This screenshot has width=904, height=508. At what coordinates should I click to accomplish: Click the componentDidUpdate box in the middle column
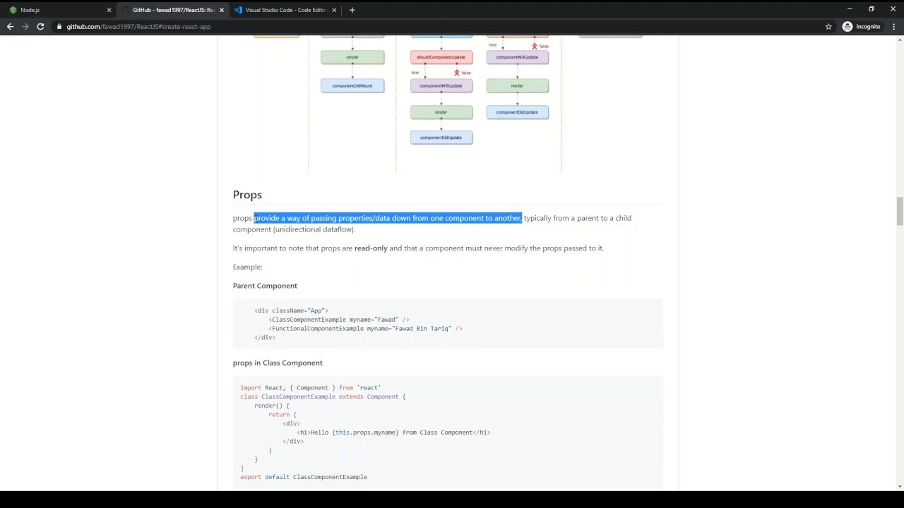(441, 138)
